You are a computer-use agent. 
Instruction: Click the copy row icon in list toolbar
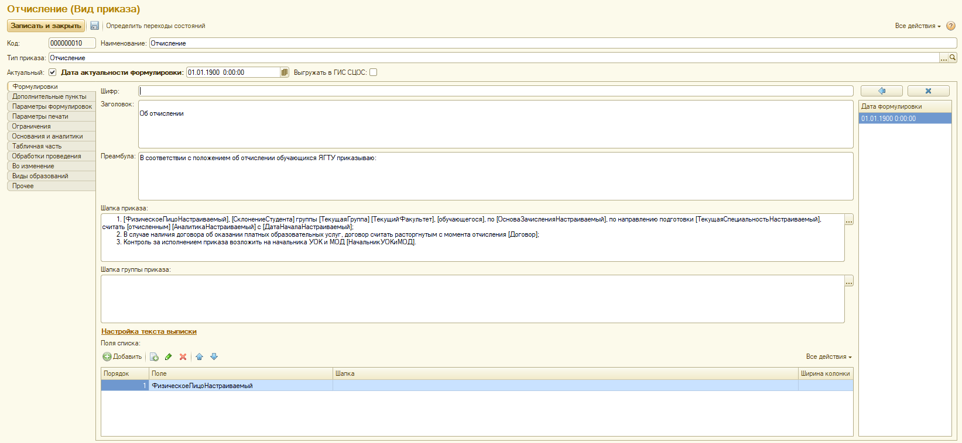coord(154,357)
